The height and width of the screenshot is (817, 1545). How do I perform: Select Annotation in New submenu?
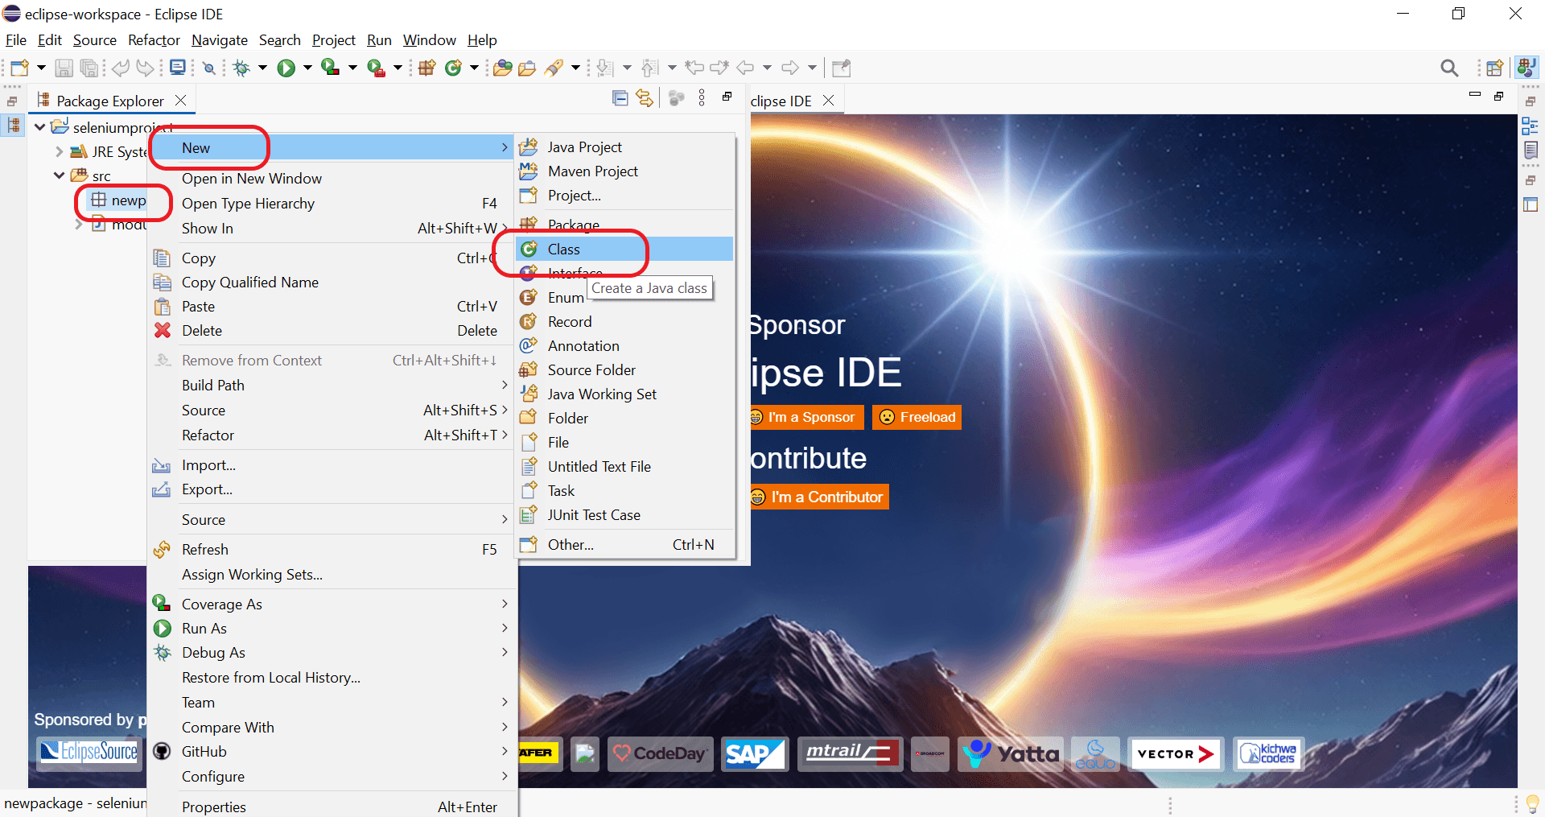pyautogui.click(x=625, y=346)
